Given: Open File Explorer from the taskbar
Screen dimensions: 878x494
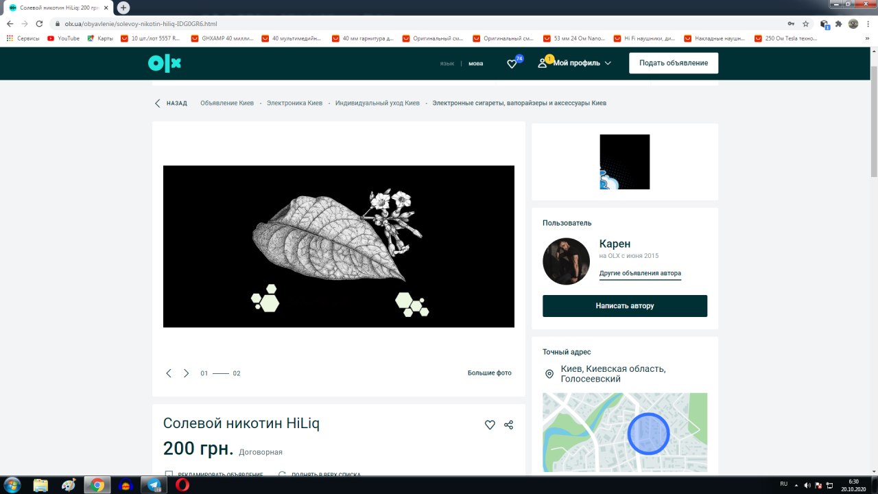Looking at the screenshot, I should pos(41,485).
